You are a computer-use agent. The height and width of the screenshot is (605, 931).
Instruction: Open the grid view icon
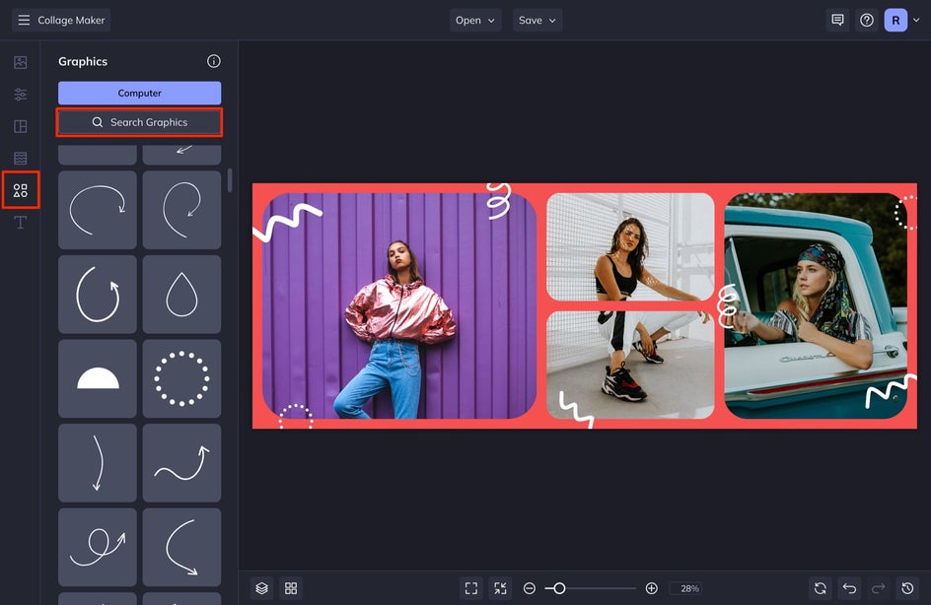(x=291, y=588)
